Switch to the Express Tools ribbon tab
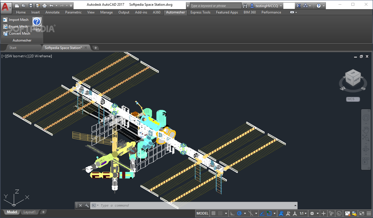 click(200, 12)
